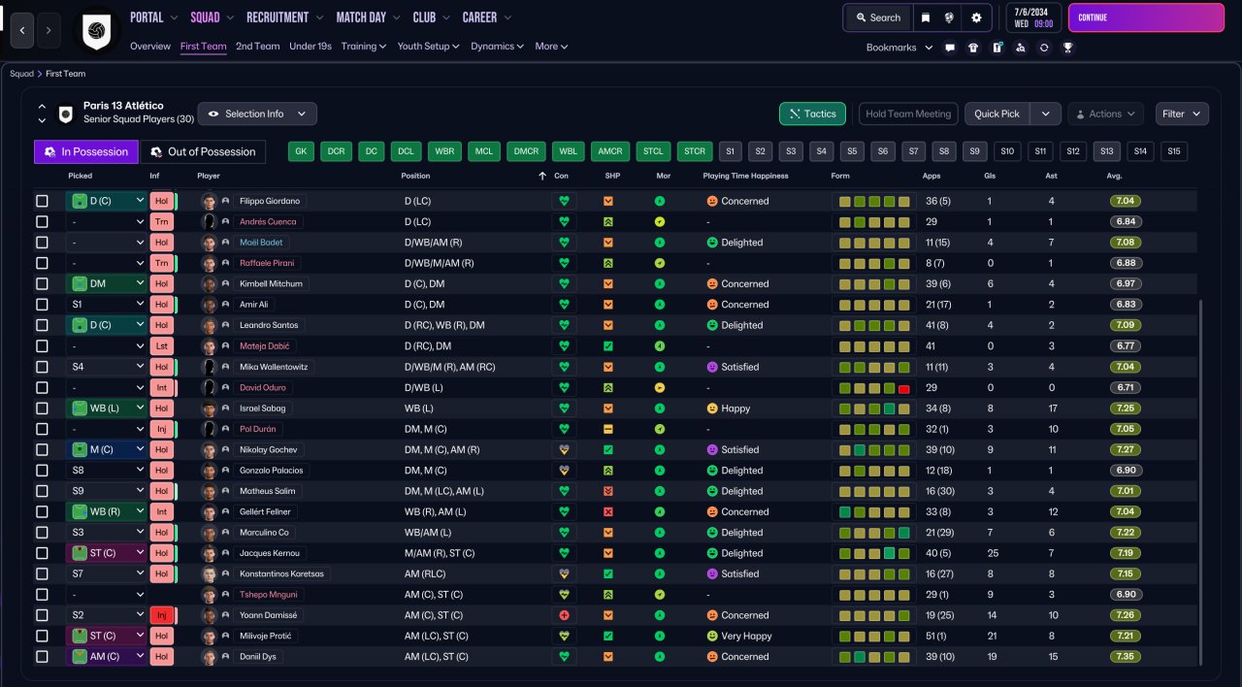Switch to the Under 19s tab
The image size is (1242, 687).
click(310, 46)
